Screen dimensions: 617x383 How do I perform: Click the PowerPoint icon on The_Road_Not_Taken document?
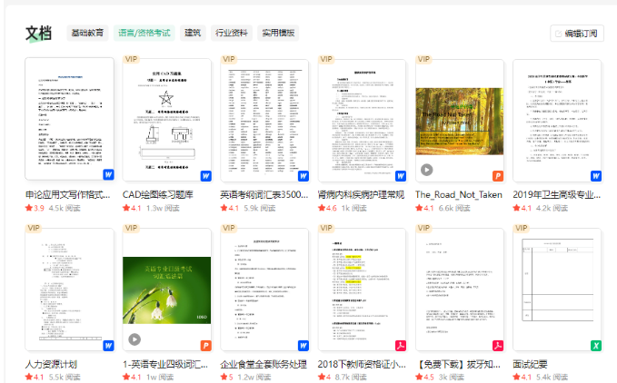[498, 174]
